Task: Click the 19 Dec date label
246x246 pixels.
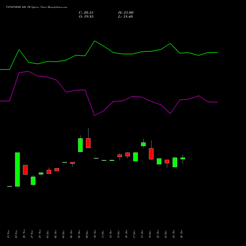Action: pyautogui.click(x=150, y=234)
